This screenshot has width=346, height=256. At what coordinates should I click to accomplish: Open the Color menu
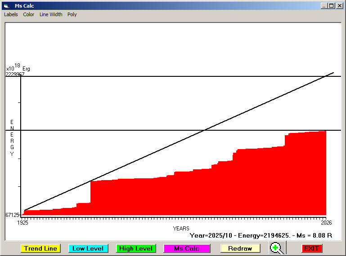[x=29, y=14]
